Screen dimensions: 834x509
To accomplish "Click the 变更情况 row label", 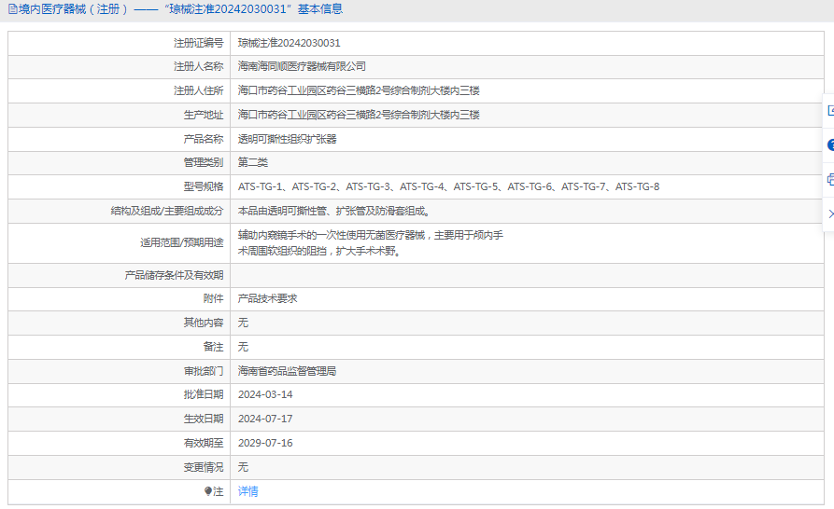I will 204,467.
